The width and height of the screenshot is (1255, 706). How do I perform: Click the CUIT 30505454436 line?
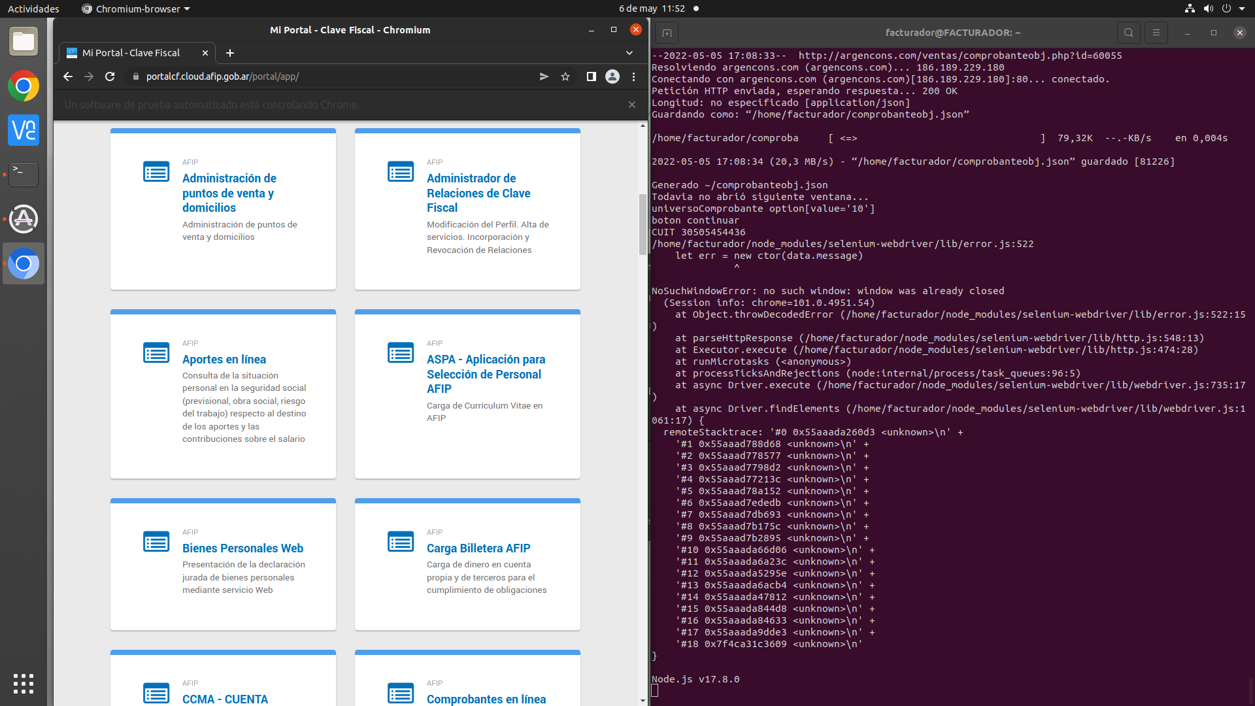[698, 232]
